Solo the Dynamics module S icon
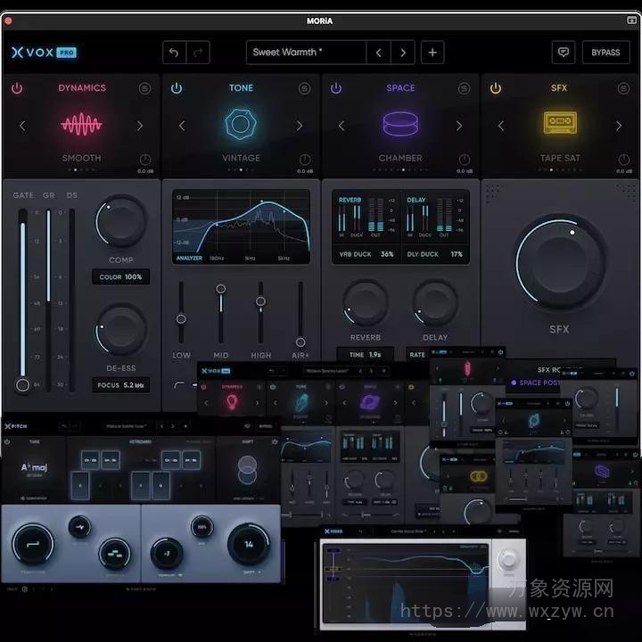This screenshot has width=642, height=642. (x=144, y=88)
